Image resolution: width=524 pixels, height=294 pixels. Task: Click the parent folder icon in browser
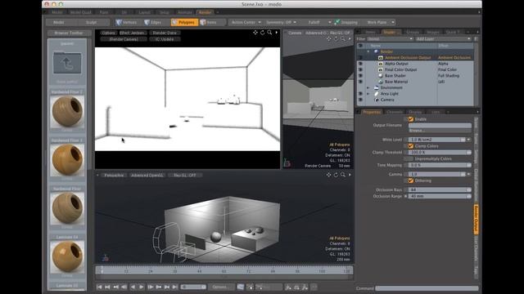tap(67, 63)
